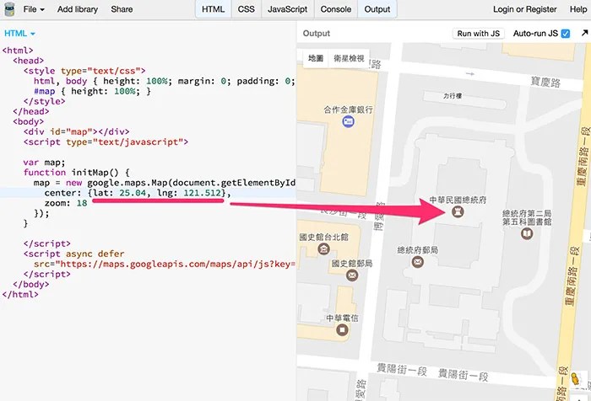Click the 國史館郵局 mail icon
The height and width of the screenshot is (401, 591).
point(352,275)
